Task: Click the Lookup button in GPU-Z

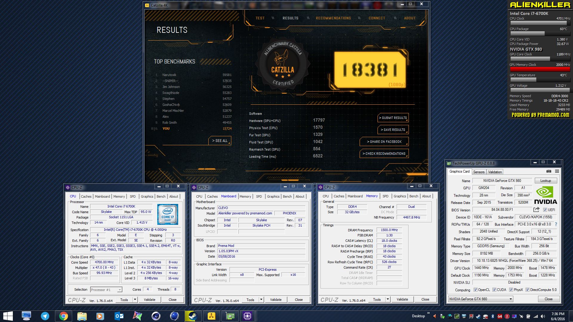Action: click(546, 181)
